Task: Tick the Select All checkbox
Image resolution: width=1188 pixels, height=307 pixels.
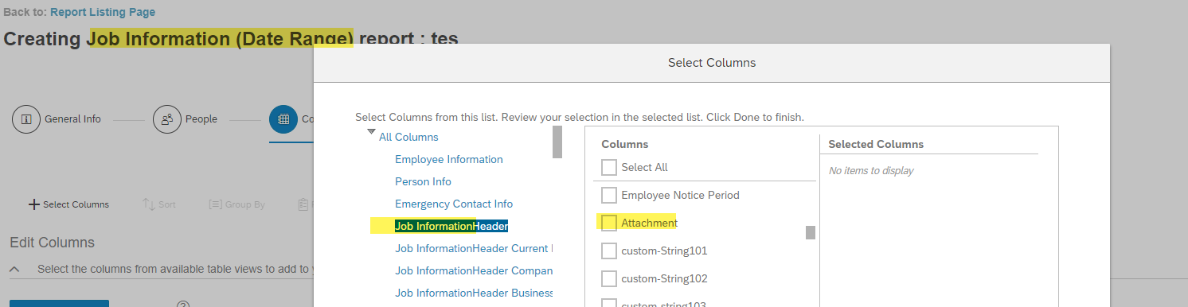Action: tap(609, 167)
